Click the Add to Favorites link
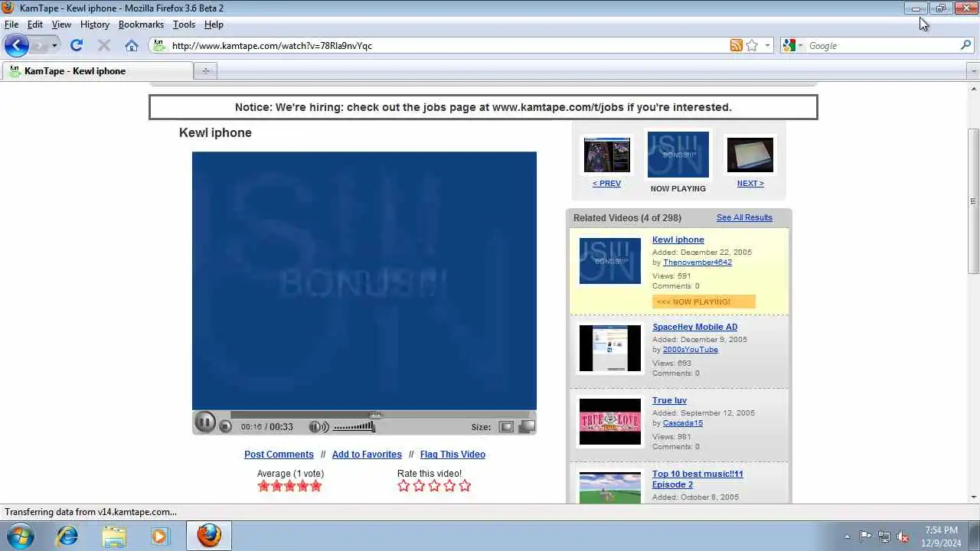Screen dimensions: 980x551 coord(367,455)
